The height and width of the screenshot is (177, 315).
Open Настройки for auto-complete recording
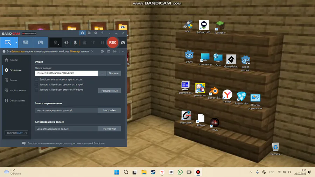110,129
